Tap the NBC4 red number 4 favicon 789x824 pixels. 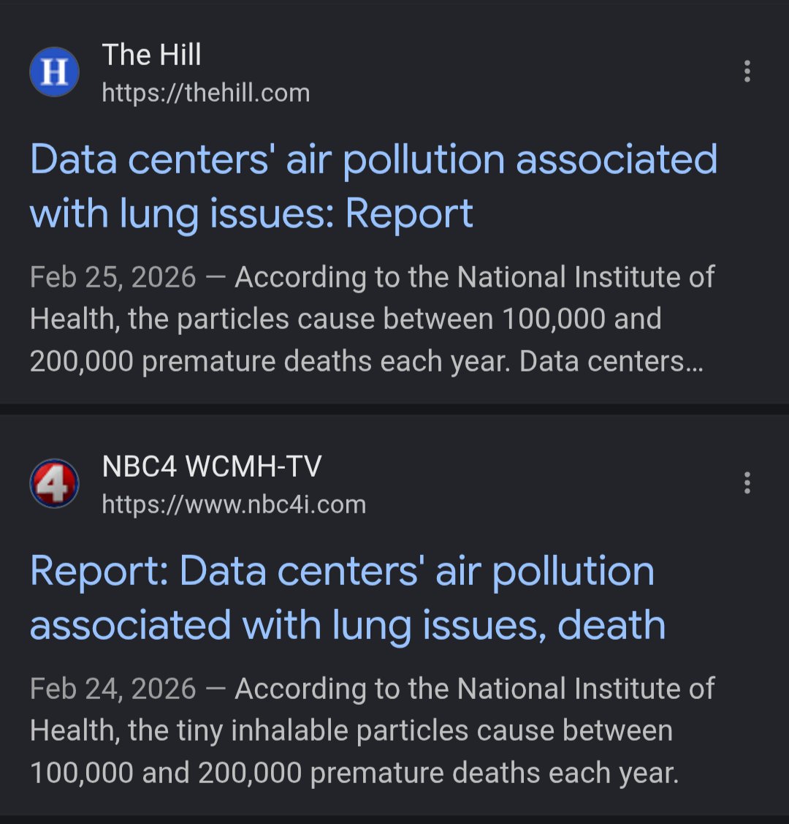click(54, 483)
